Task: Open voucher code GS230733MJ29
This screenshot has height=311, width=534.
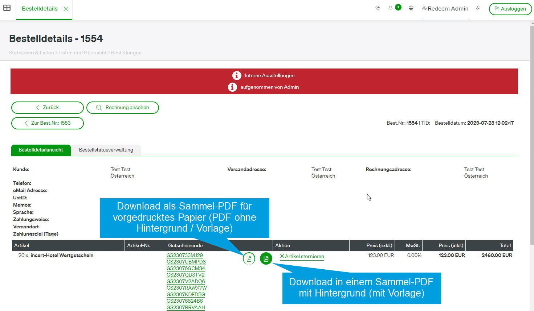Action: [185, 255]
